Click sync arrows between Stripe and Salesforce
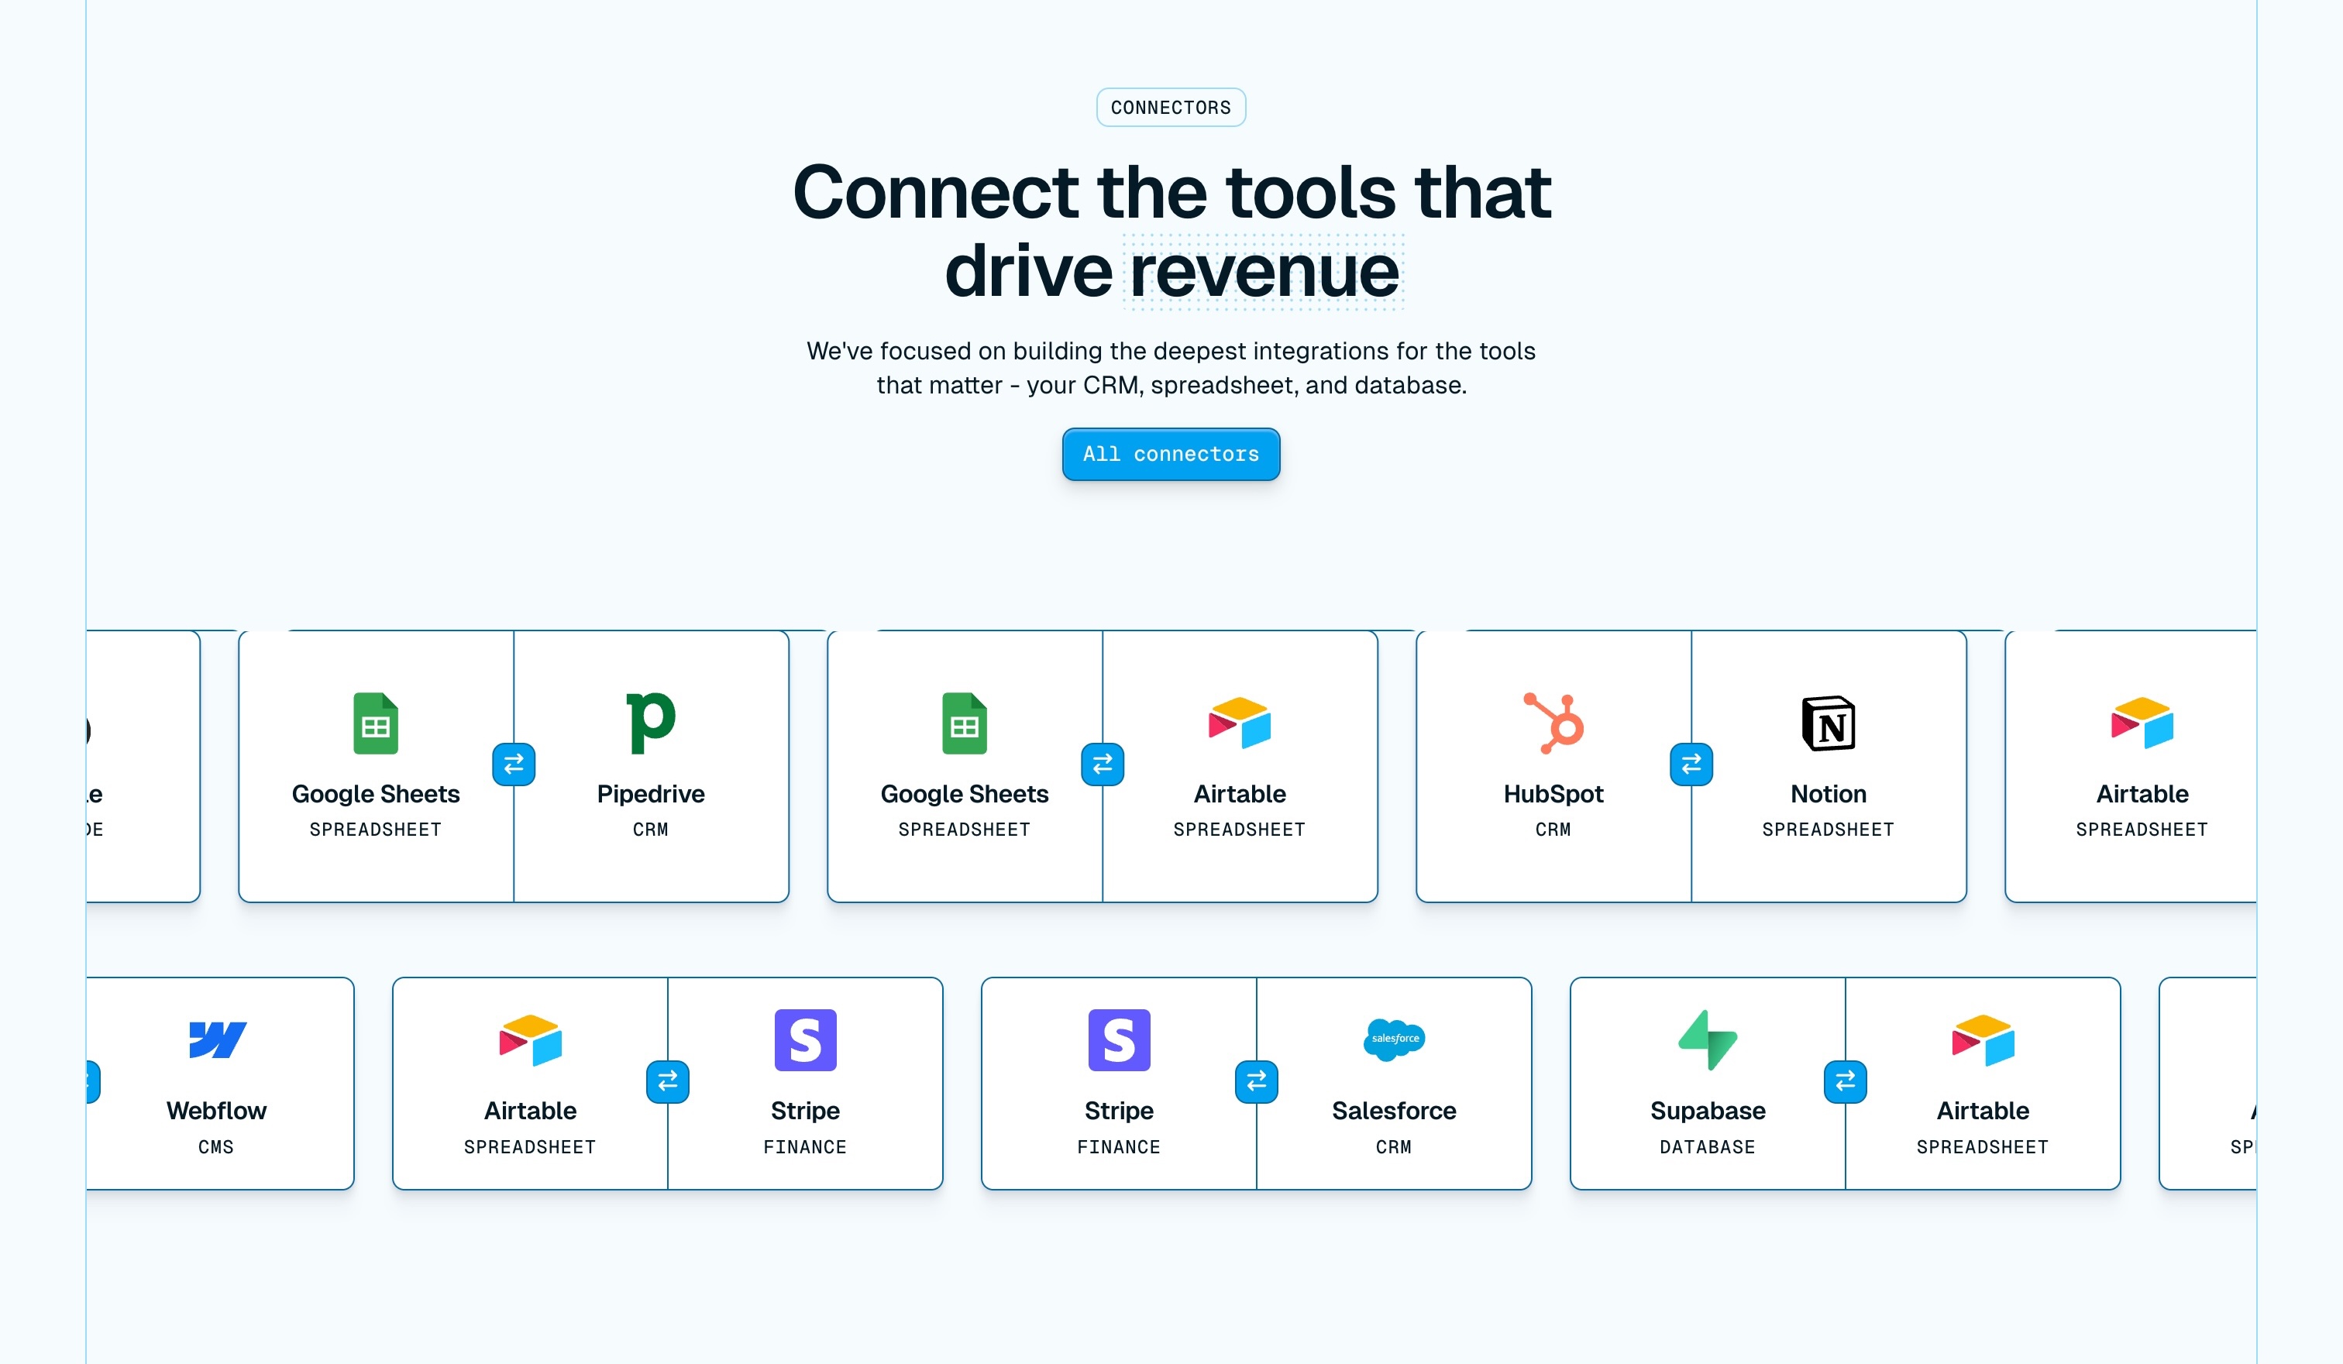The image size is (2343, 1364). [1256, 1081]
